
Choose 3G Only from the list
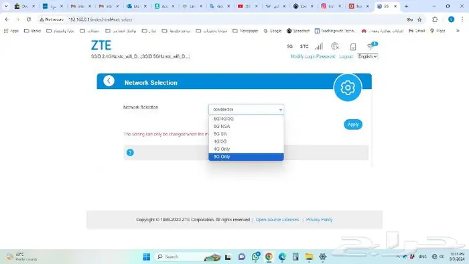[246, 157]
